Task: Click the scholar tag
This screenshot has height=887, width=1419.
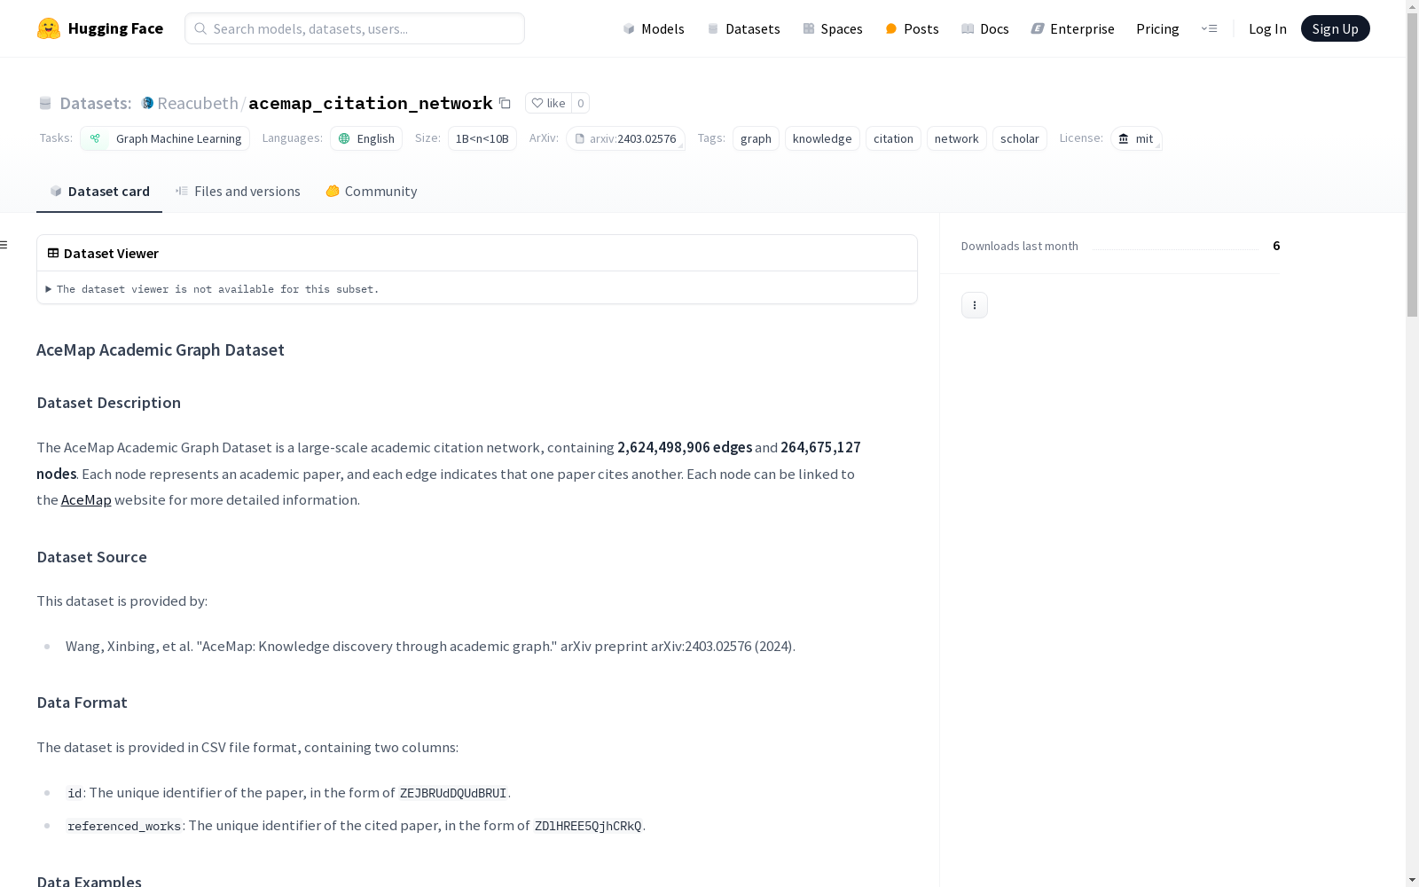Action: click(x=1020, y=138)
